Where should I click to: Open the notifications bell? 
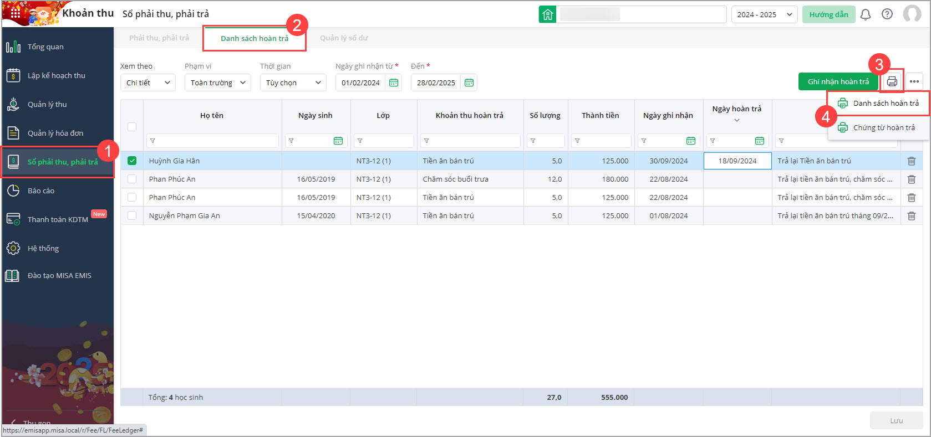point(865,14)
